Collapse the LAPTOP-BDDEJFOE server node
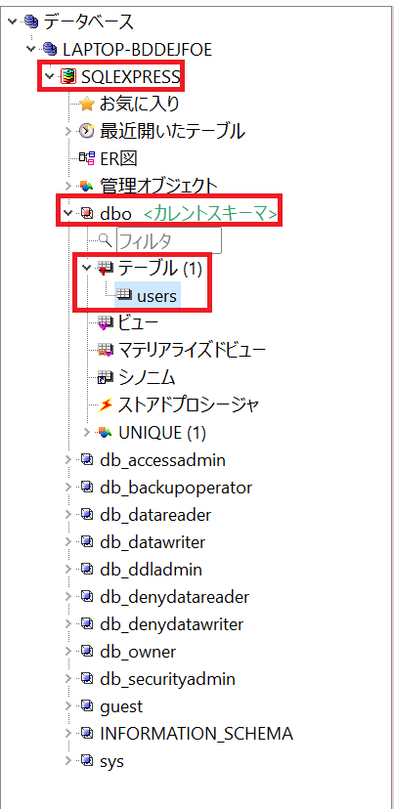Image resolution: width=394 pixels, height=809 pixels. point(31,49)
